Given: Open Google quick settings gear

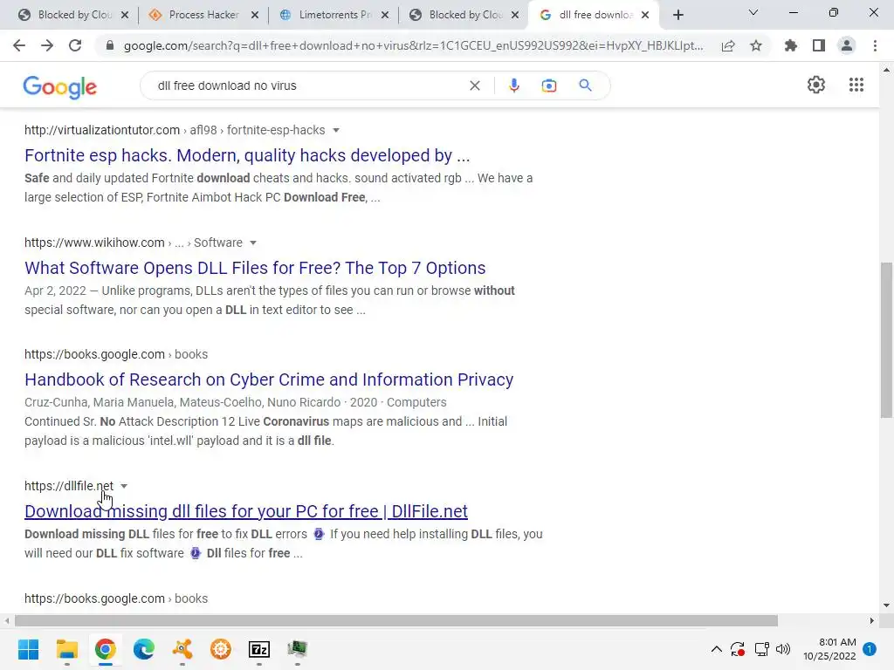Looking at the screenshot, I should pos(816,85).
